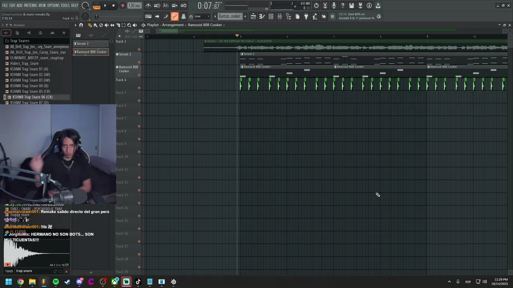The height and width of the screenshot is (288, 513).
Task: Select the paint brush tool in playlist
Action: (95, 25)
